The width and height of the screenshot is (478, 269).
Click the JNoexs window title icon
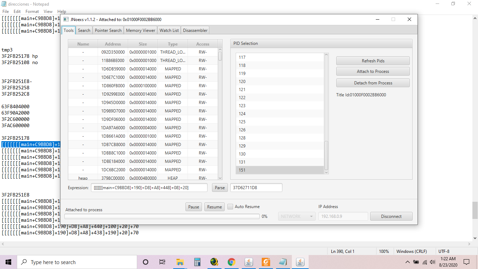(x=66, y=19)
